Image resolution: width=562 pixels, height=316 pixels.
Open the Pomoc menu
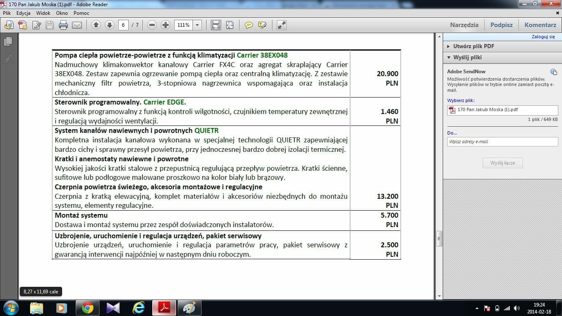[x=81, y=13]
